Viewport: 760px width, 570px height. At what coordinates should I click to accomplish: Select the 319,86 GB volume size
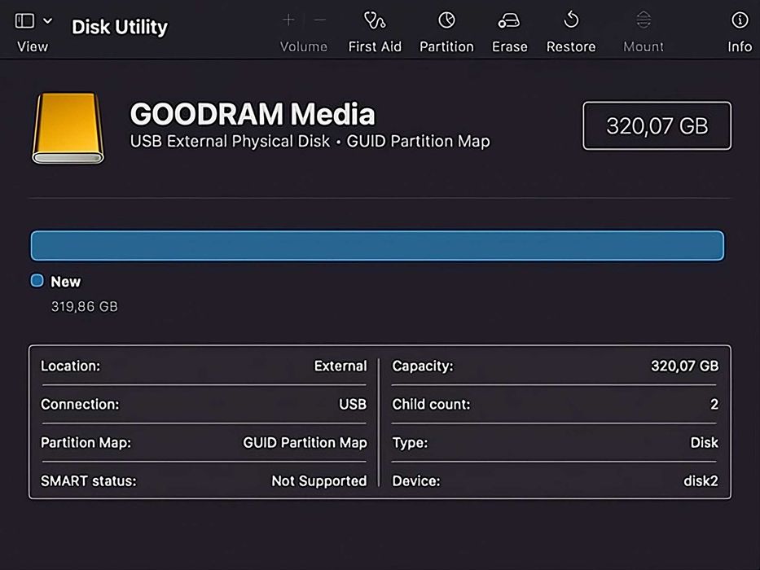click(x=85, y=306)
